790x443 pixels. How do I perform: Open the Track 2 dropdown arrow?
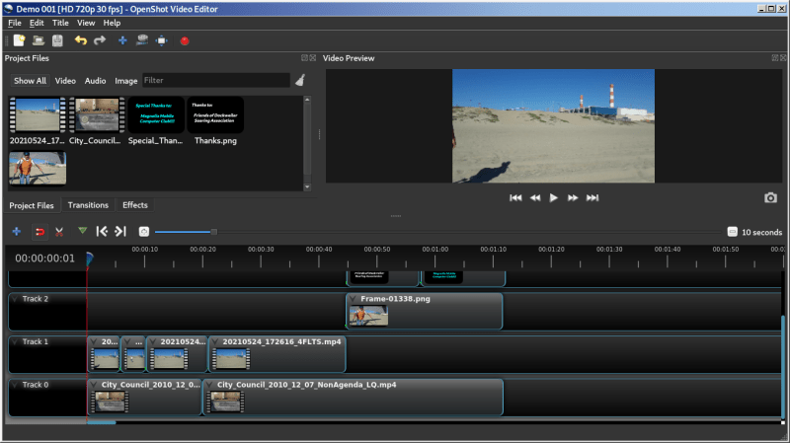click(15, 298)
